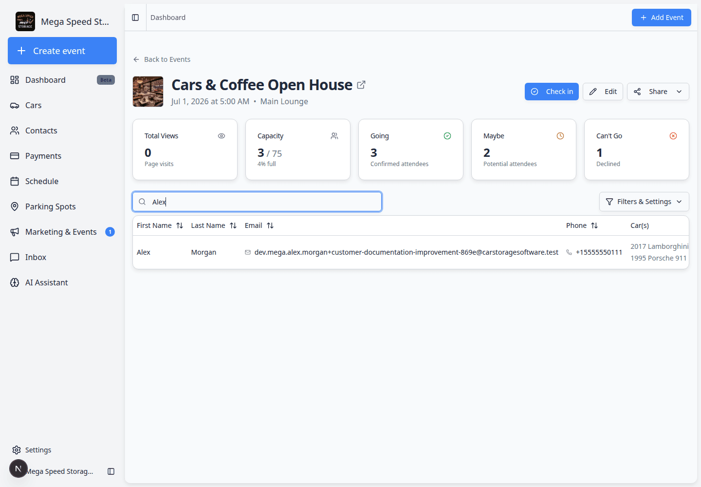Click the Cars & Coffee event thumbnail

pos(148,92)
